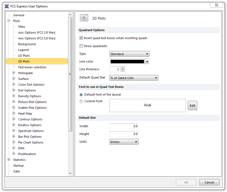The image size is (227, 192).
Task: Click the FCS Express title bar icon
Action: tap(6, 6)
